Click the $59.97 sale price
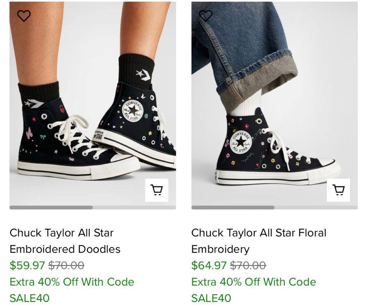This screenshot has height=305, width=371. click(x=27, y=265)
